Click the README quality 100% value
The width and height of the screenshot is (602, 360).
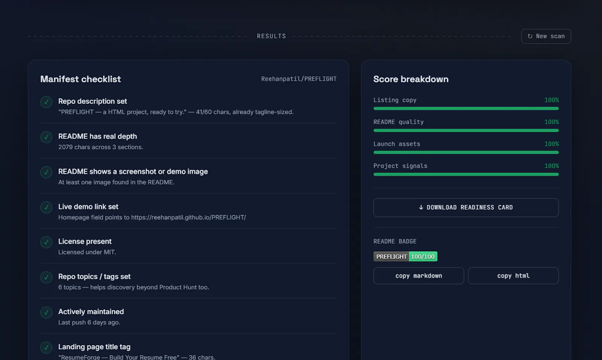552,122
